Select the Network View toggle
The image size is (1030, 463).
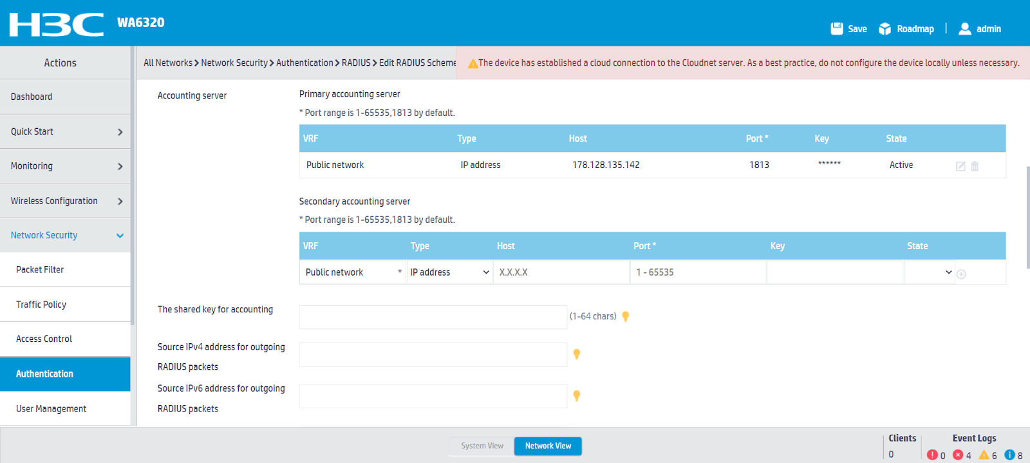point(548,446)
